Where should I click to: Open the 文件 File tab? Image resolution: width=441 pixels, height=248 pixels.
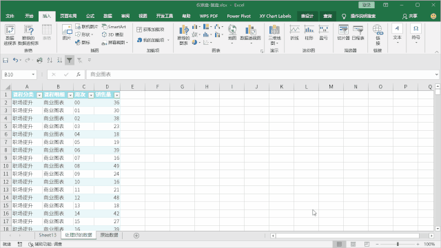tap(10, 16)
